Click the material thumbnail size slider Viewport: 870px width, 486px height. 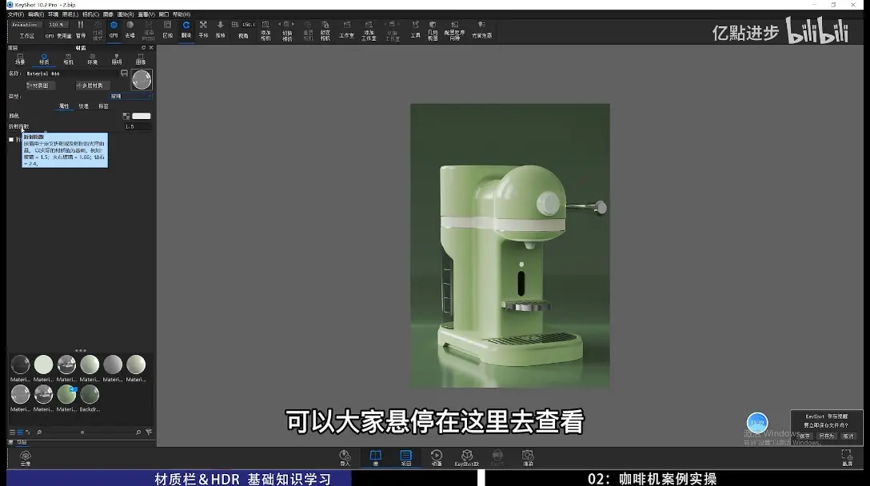(82, 432)
